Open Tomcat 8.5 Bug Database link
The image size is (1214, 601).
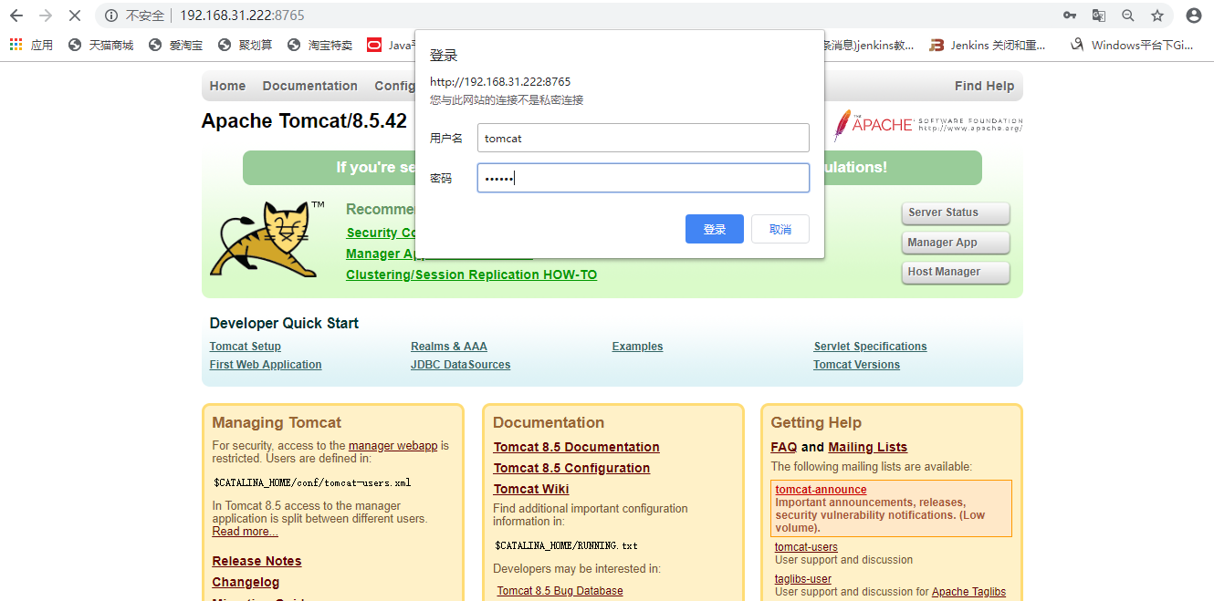(x=560, y=591)
